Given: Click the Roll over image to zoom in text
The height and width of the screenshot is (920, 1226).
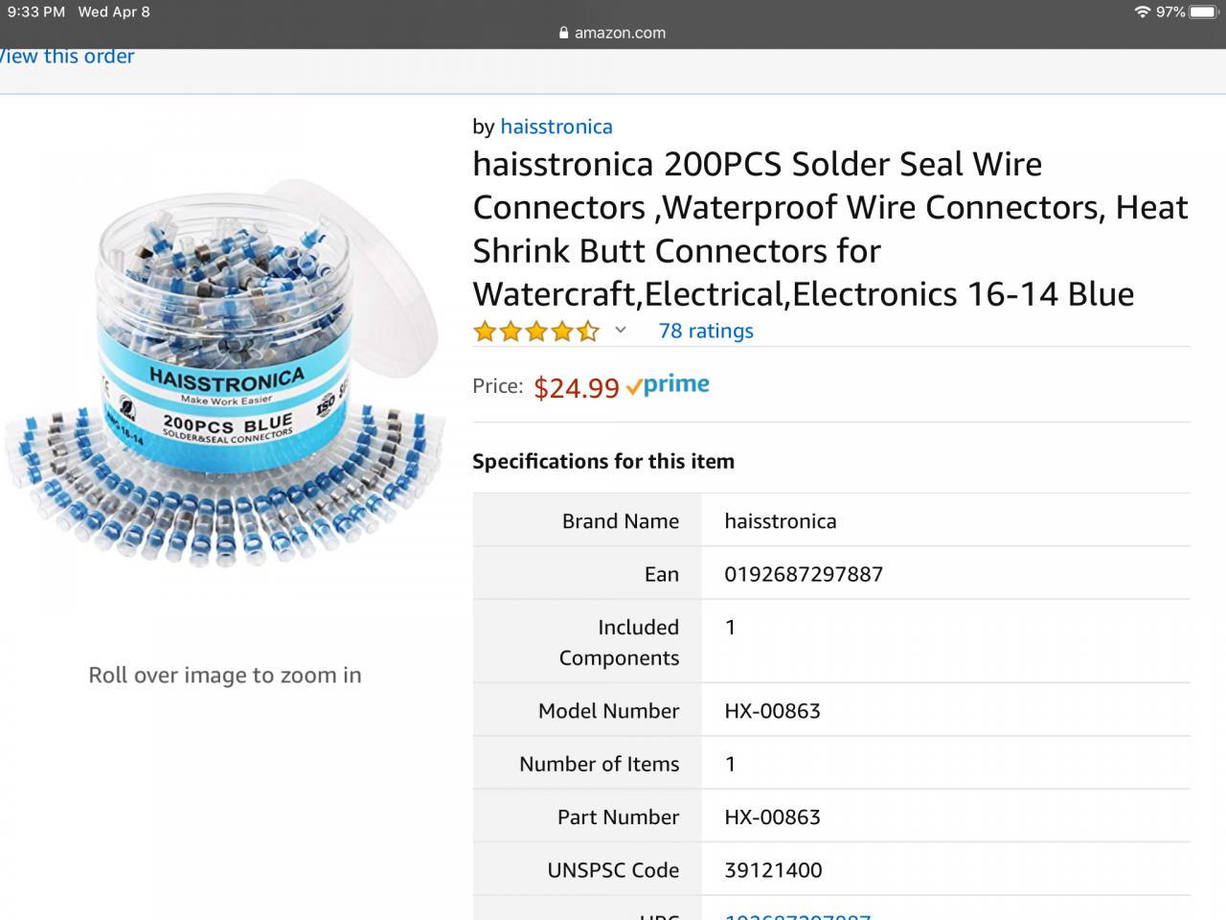Looking at the screenshot, I should click(225, 676).
